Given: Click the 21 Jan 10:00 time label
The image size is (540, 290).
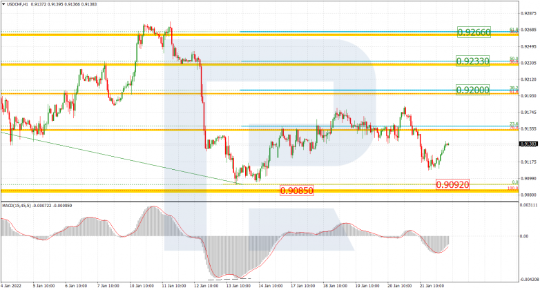Looking at the screenshot, I should 432,286.
